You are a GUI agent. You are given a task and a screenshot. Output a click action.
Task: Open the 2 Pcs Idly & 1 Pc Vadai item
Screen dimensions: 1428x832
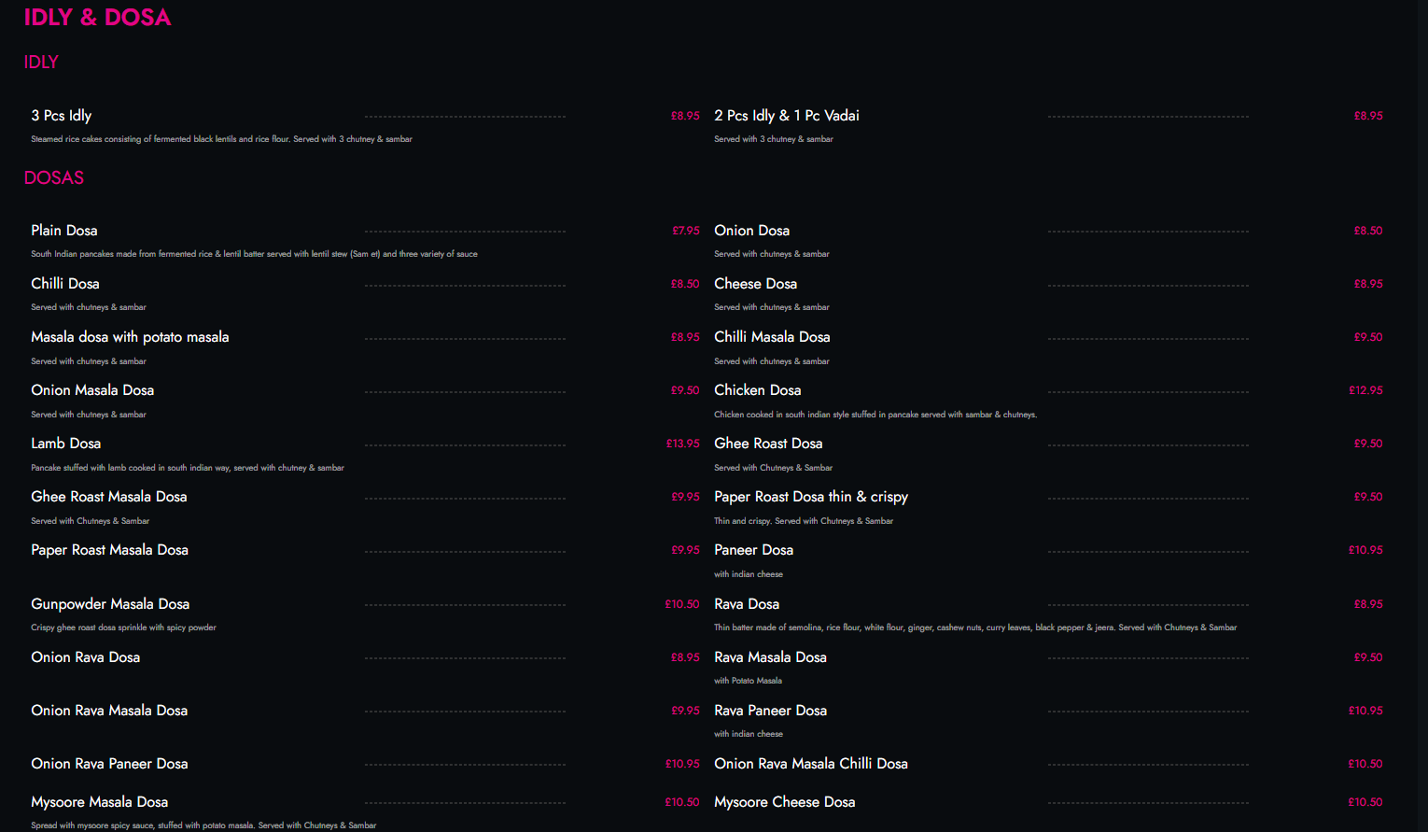click(786, 116)
